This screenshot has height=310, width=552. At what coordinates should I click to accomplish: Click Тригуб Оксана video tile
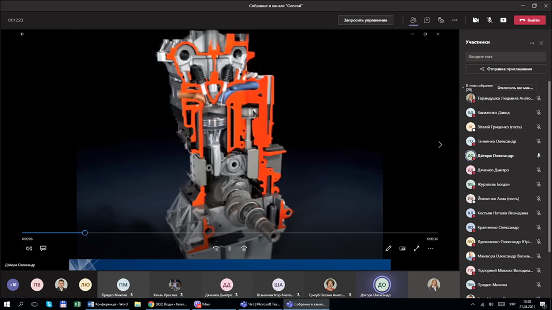point(330,285)
